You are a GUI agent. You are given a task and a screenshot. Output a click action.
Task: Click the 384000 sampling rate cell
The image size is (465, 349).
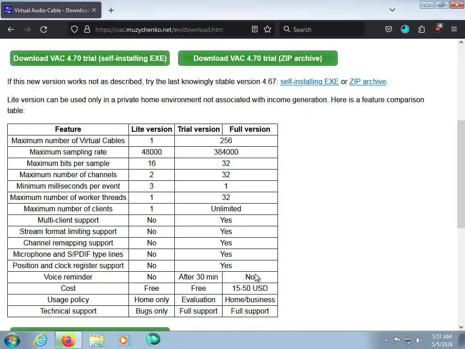pyautogui.click(x=226, y=152)
